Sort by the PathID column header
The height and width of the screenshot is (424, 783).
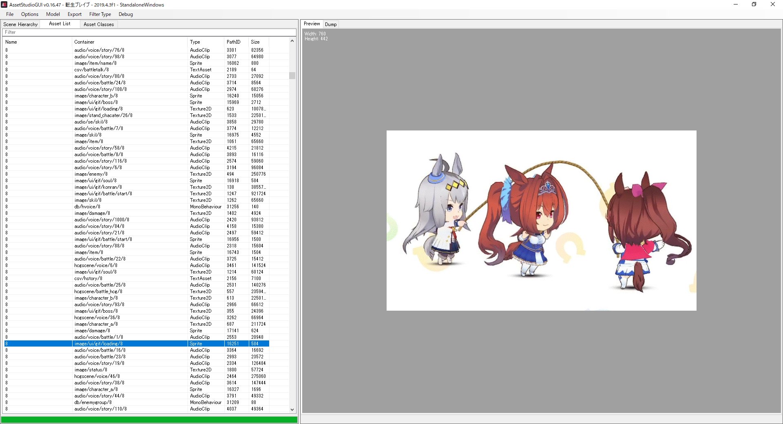(237, 42)
